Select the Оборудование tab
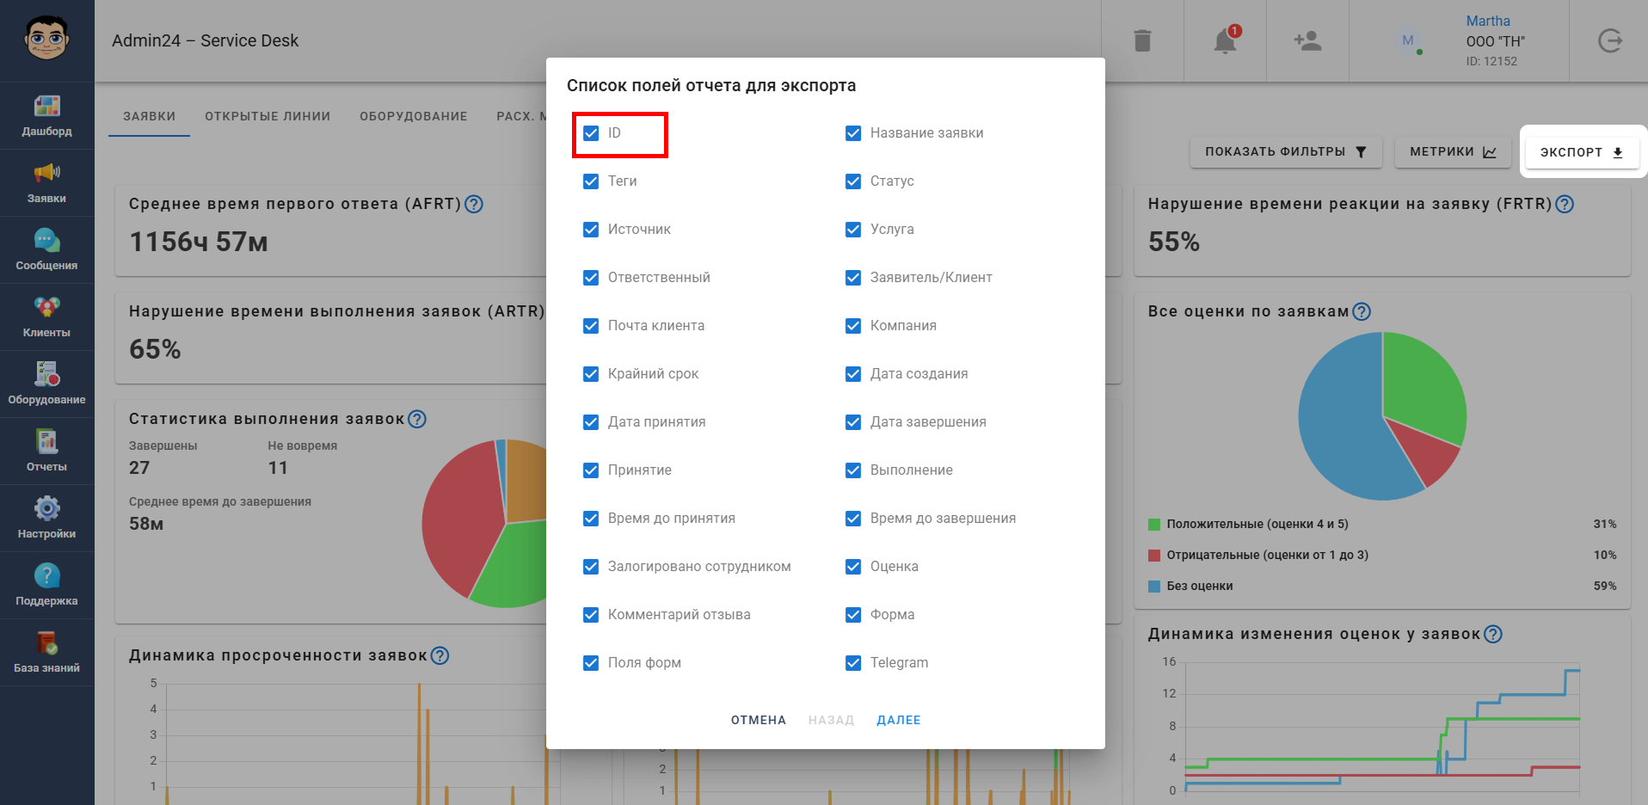Screen dimensions: 1648x805 coord(414,116)
